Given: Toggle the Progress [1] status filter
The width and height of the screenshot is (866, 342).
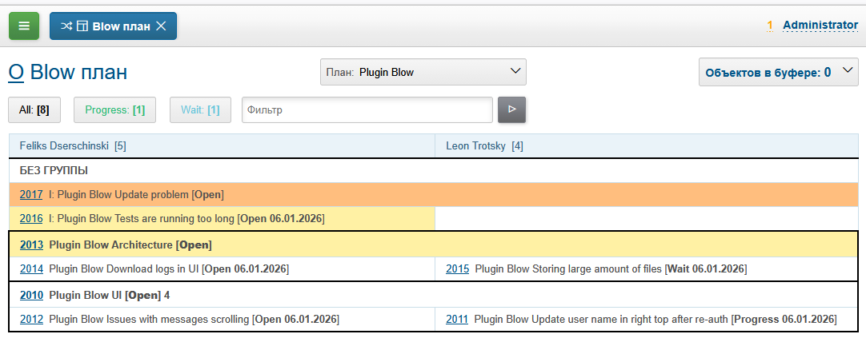Looking at the screenshot, I should (x=114, y=109).
